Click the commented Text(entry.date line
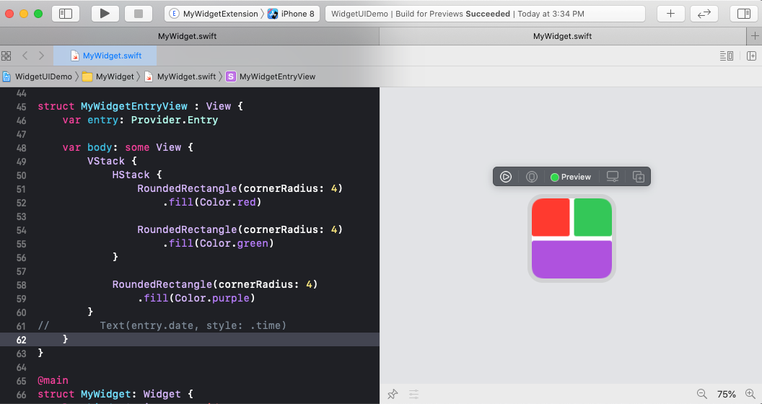Viewport: 762px width, 404px height. (193, 325)
